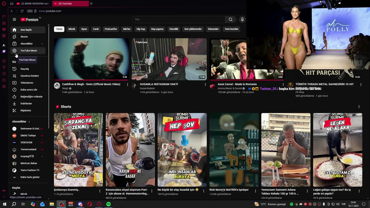Open Daha sonra izle list
370x208 pixels.
point(28,90)
